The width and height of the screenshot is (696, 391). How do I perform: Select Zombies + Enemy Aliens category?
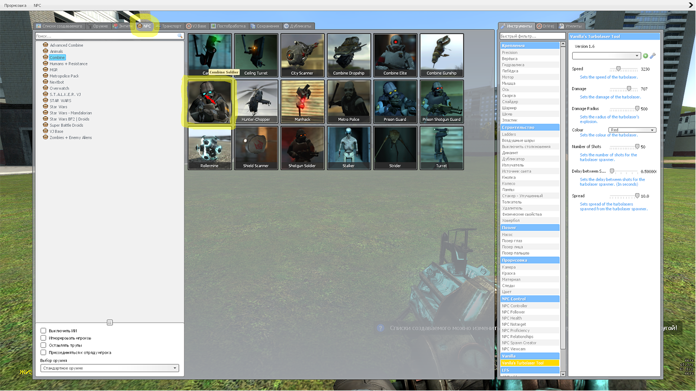pyautogui.click(x=71, y=138)
